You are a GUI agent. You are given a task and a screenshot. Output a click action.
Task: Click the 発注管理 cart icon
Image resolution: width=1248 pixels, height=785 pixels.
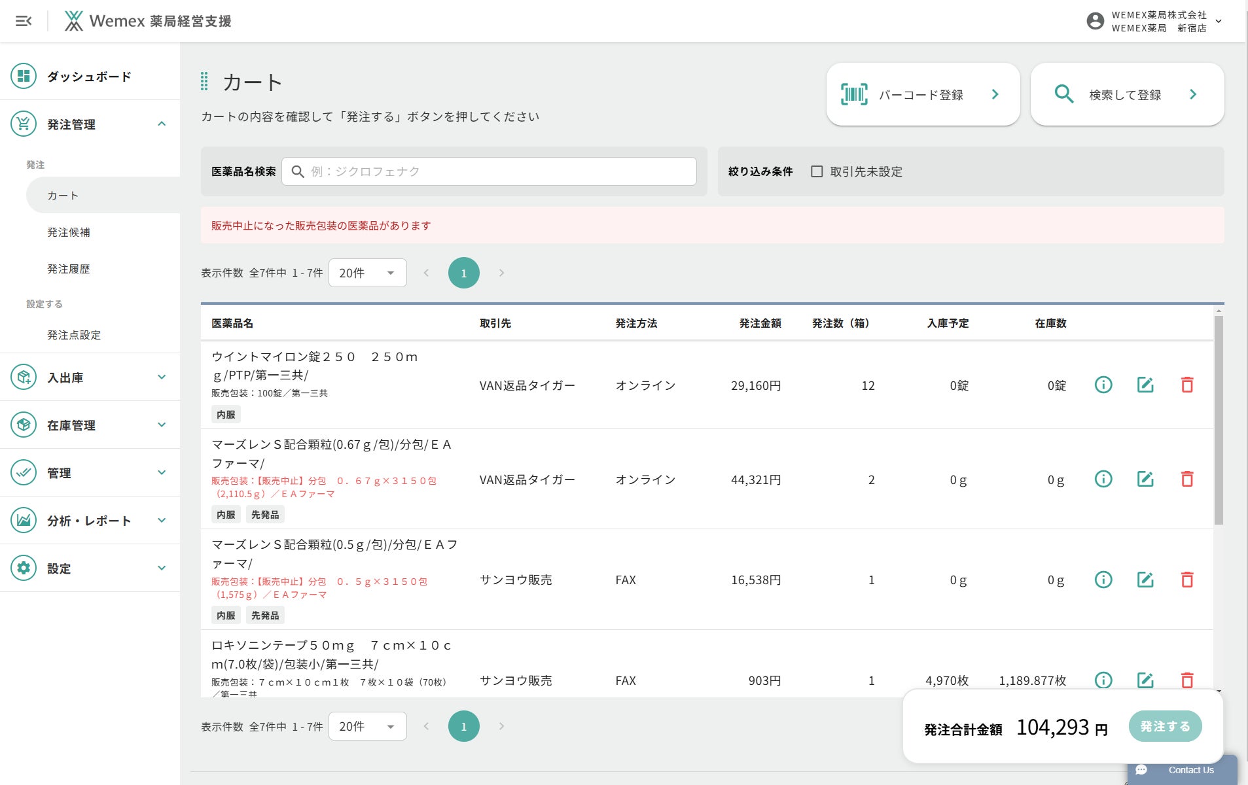click(24, 124)
